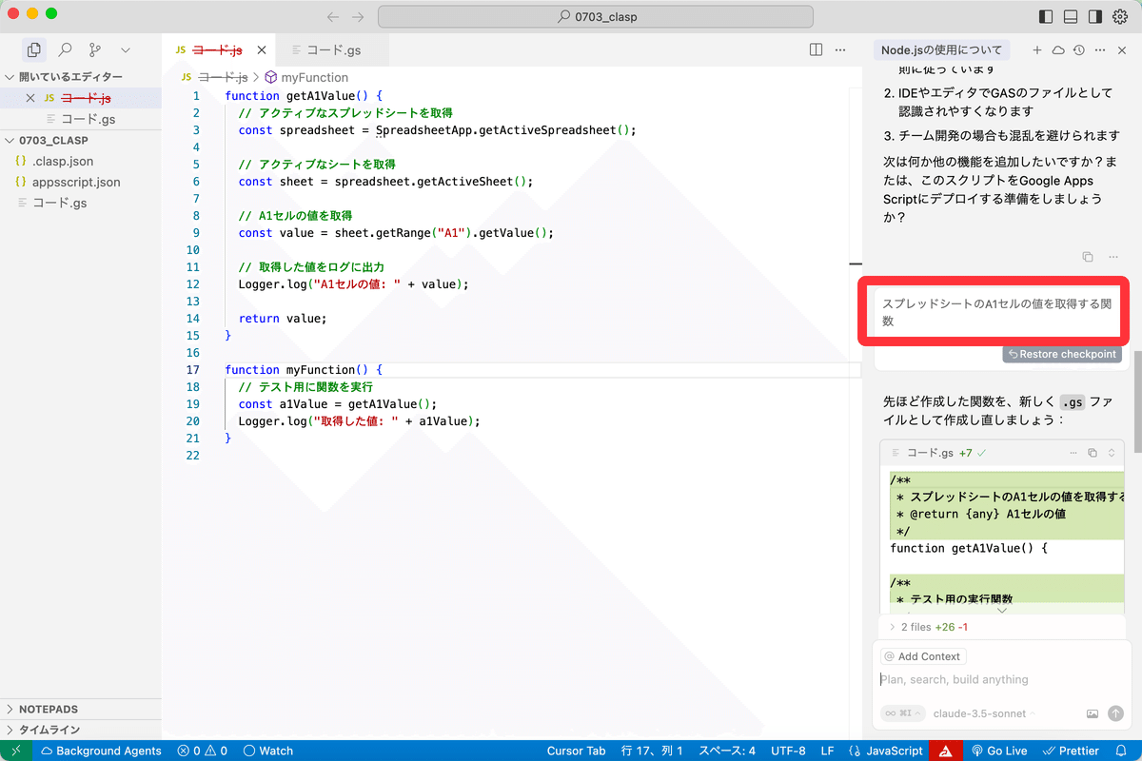Send the chat message with the arrow icon

pyautogui.click(x=1115, y=712)
